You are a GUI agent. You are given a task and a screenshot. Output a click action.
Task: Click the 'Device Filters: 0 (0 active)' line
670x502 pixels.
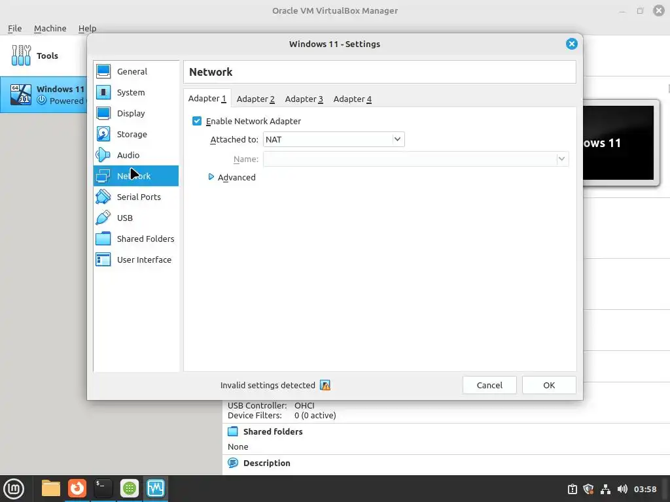(x=282, y=415)
